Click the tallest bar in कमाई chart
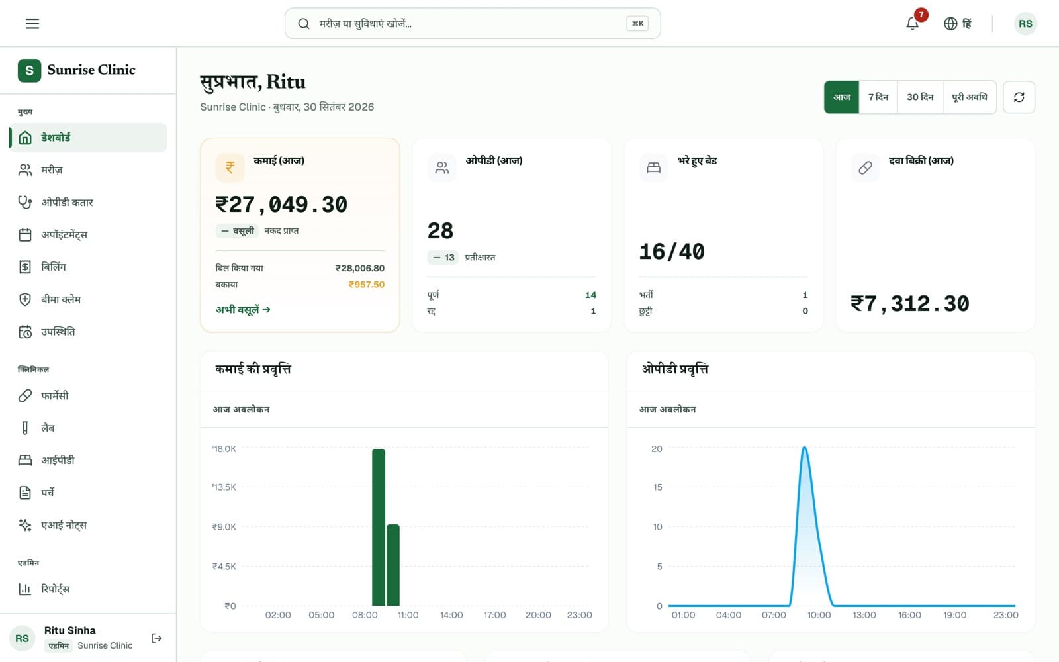 [379, 528]
